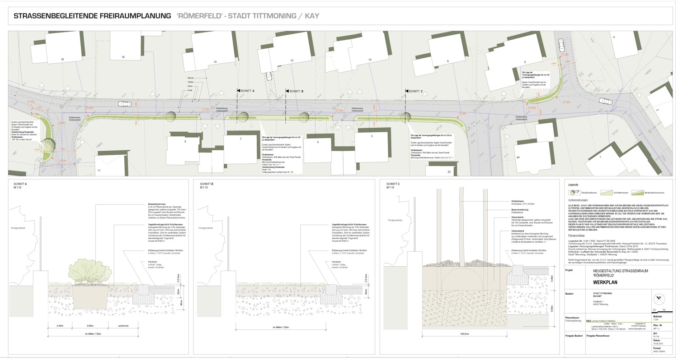Click the underlined Plangrundlage heading
Screen dimensions: 678x361
click(x=576, y=235)
